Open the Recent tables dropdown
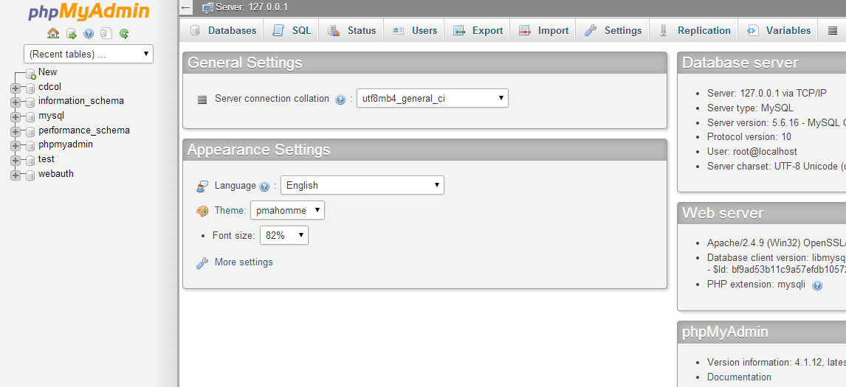 pyautogui.click(x=89, y=54)
